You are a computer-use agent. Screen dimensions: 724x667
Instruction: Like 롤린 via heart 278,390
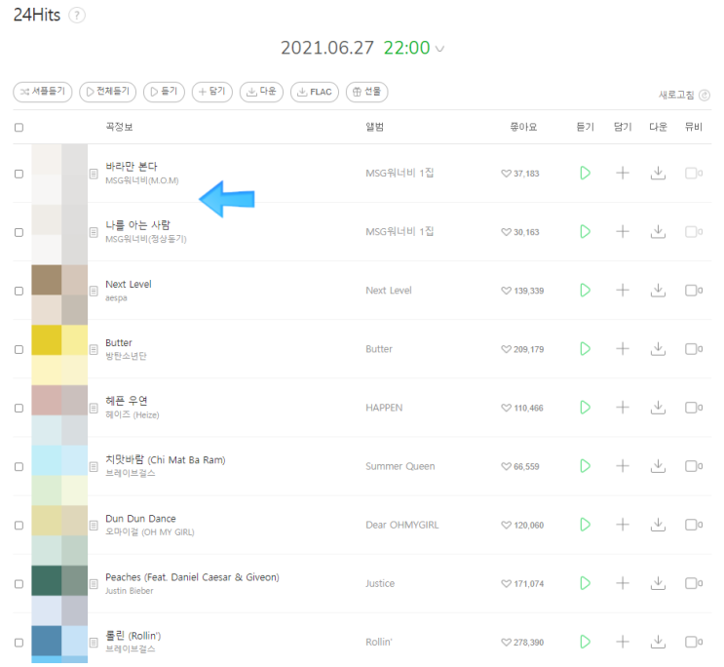pyautogui.click(x=522, y=643)
